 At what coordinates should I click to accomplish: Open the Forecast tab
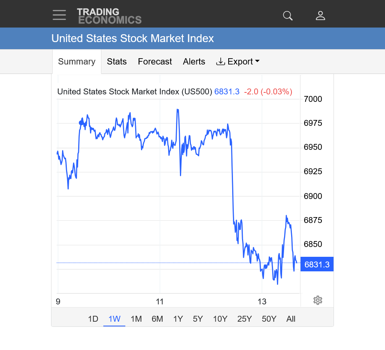pos(155,62)
